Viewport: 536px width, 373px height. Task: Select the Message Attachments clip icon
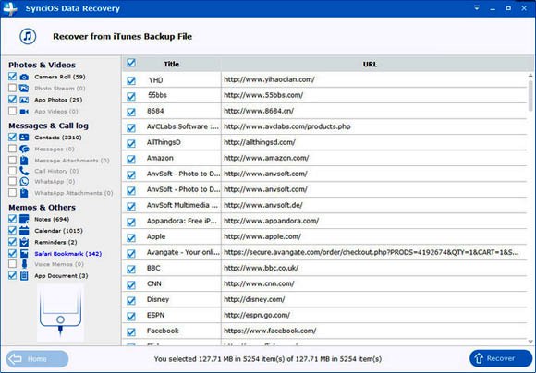click(24, 161)
